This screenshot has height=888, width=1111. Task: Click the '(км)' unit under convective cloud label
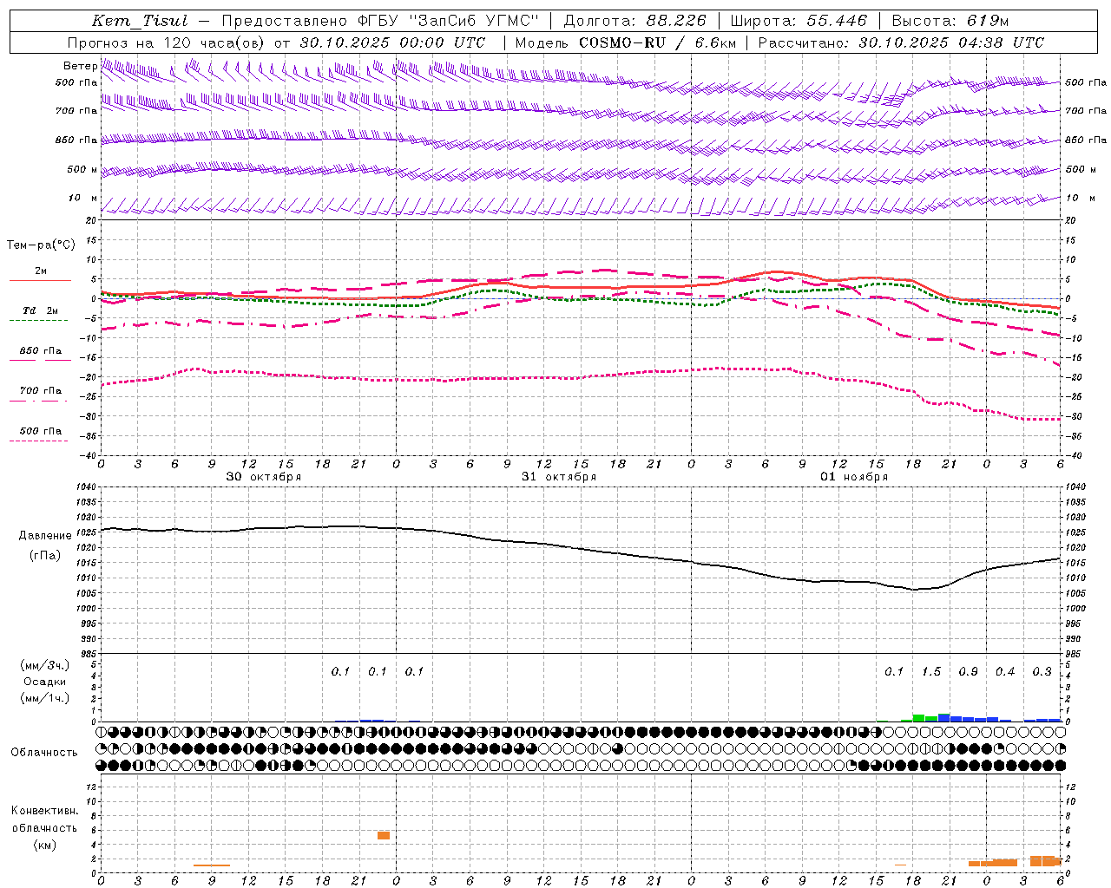pyautogui.click(x=44, y=845)
